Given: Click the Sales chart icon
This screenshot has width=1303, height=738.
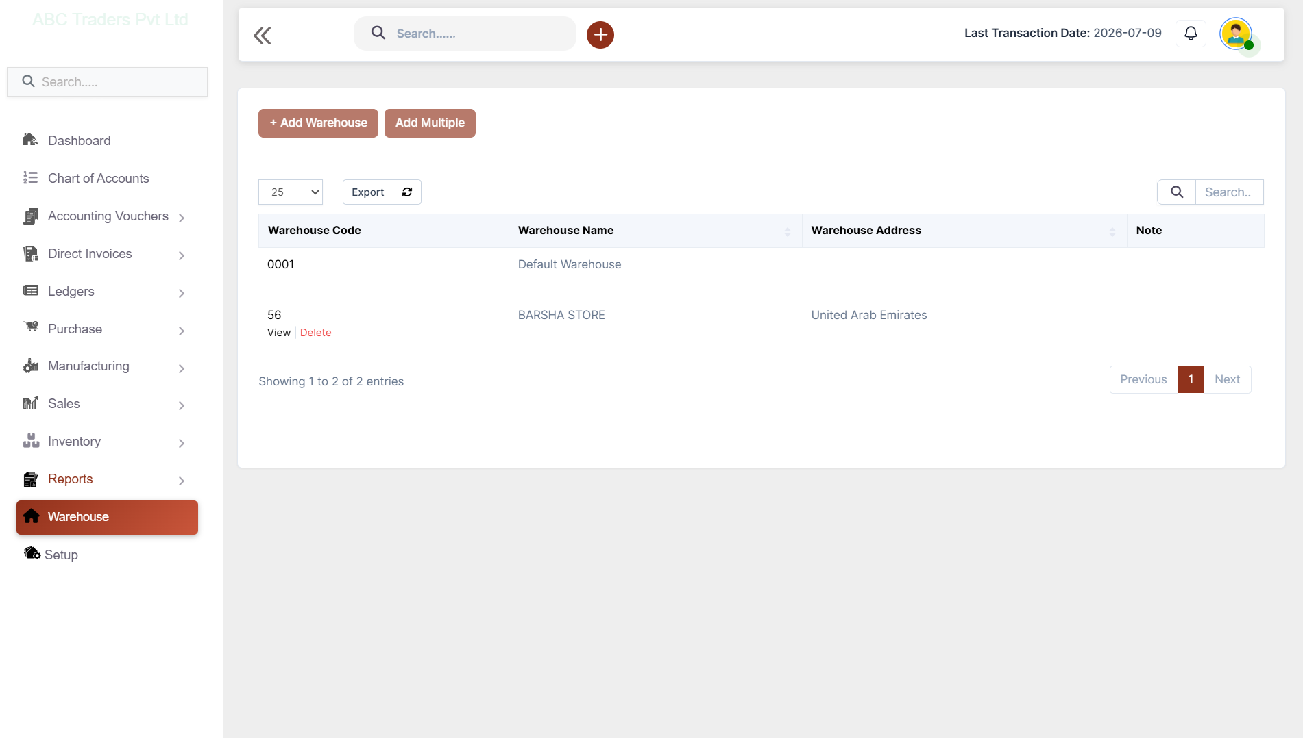Looking at the screenshot, I should click(30, 403).
